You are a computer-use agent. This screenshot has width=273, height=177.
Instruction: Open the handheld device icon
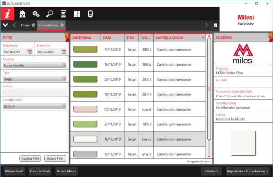pyautogui.click(x=91, y=14)
